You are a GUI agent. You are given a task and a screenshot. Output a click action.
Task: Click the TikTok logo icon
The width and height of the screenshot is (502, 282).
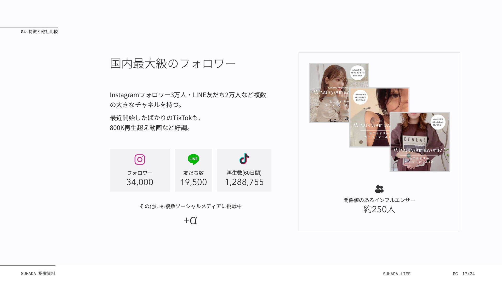tap(244, 159)
